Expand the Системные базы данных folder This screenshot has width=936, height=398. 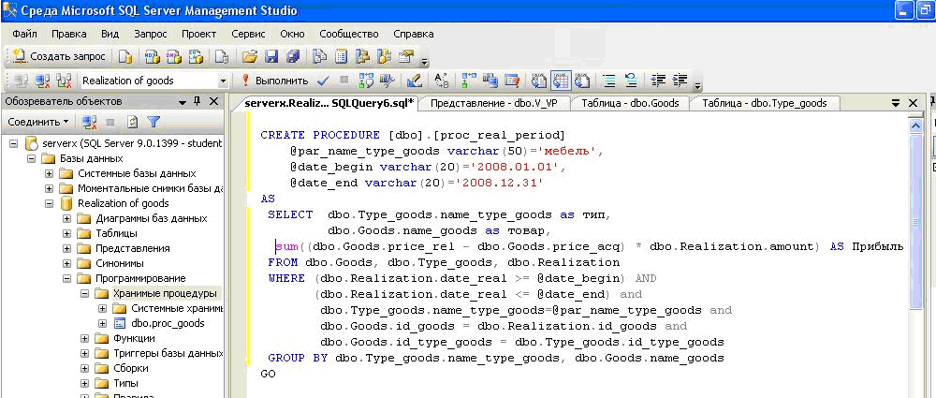point(49,173)
